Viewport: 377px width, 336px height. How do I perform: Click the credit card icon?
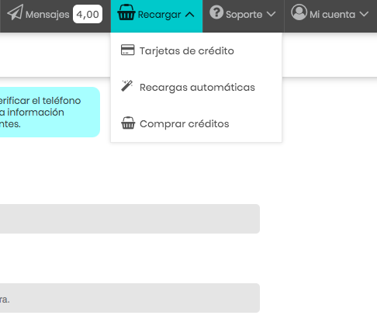pyautogui.click(x=128, y=50)
